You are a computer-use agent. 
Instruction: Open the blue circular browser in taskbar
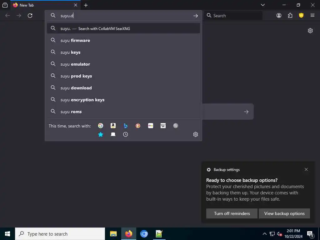144,234
